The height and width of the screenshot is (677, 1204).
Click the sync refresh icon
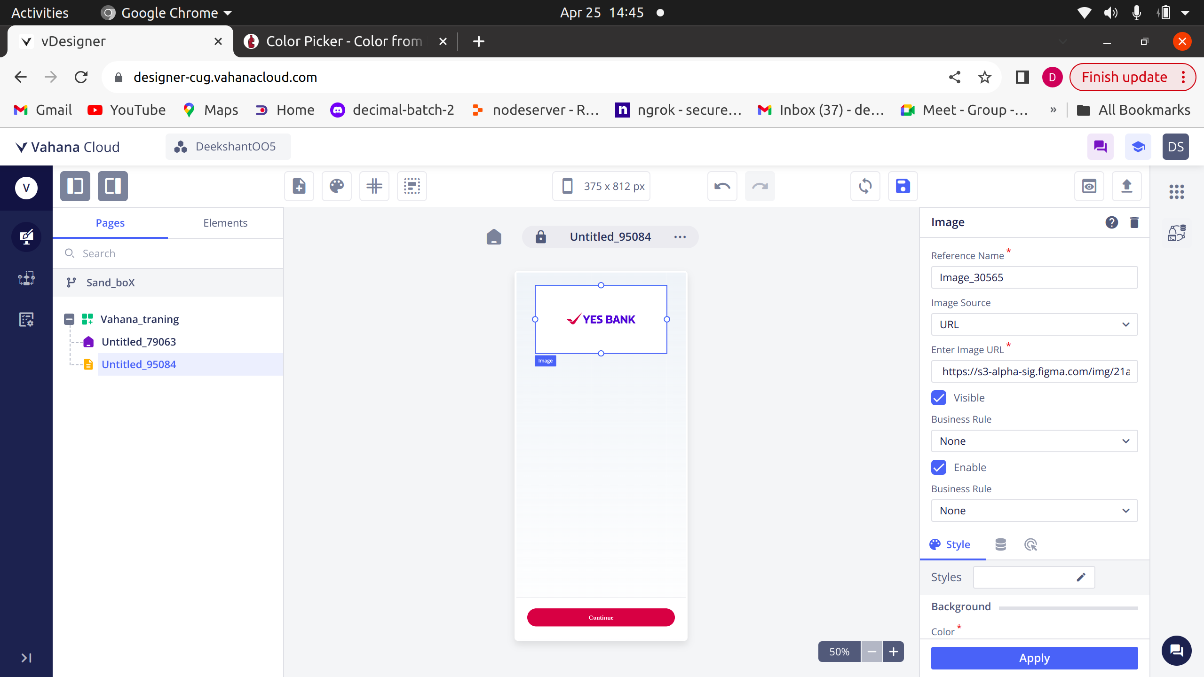tap(865, 186)
